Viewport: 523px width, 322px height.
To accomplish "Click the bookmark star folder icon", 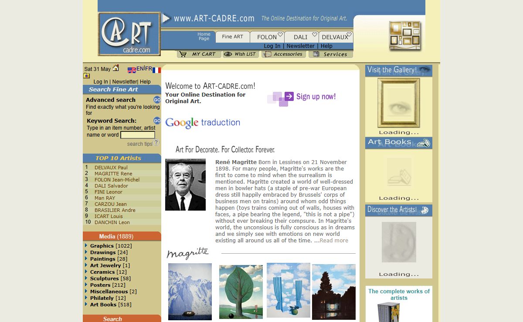I will (x=86, y=76).
